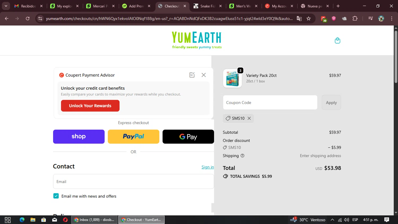Open Mail app from taskbar
The height and width of the screenshot is (224, 398).
pyautogui.click(x=55, y=220)
